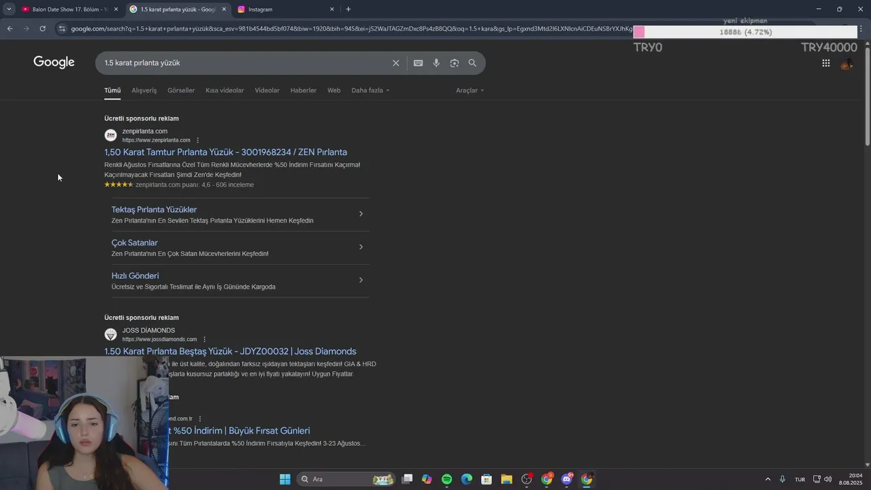Close the Instagram tab
This screenshot has width=871, height=490.
tap(332, 10)
